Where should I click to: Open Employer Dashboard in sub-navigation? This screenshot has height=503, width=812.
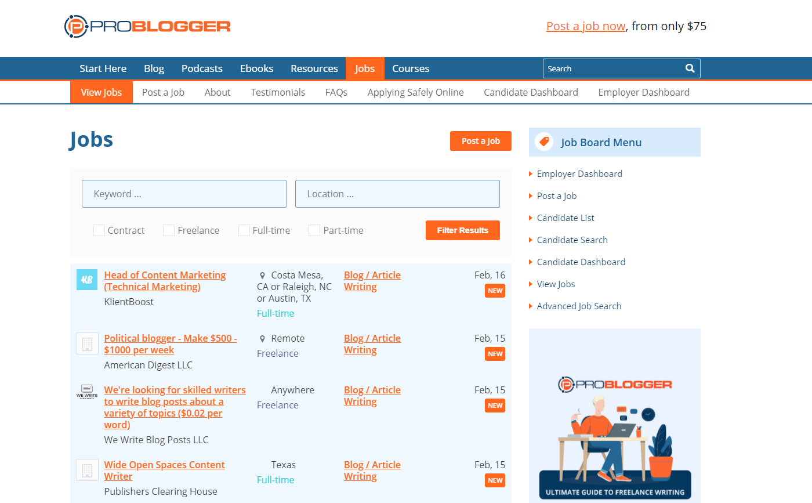coord(644,92)
